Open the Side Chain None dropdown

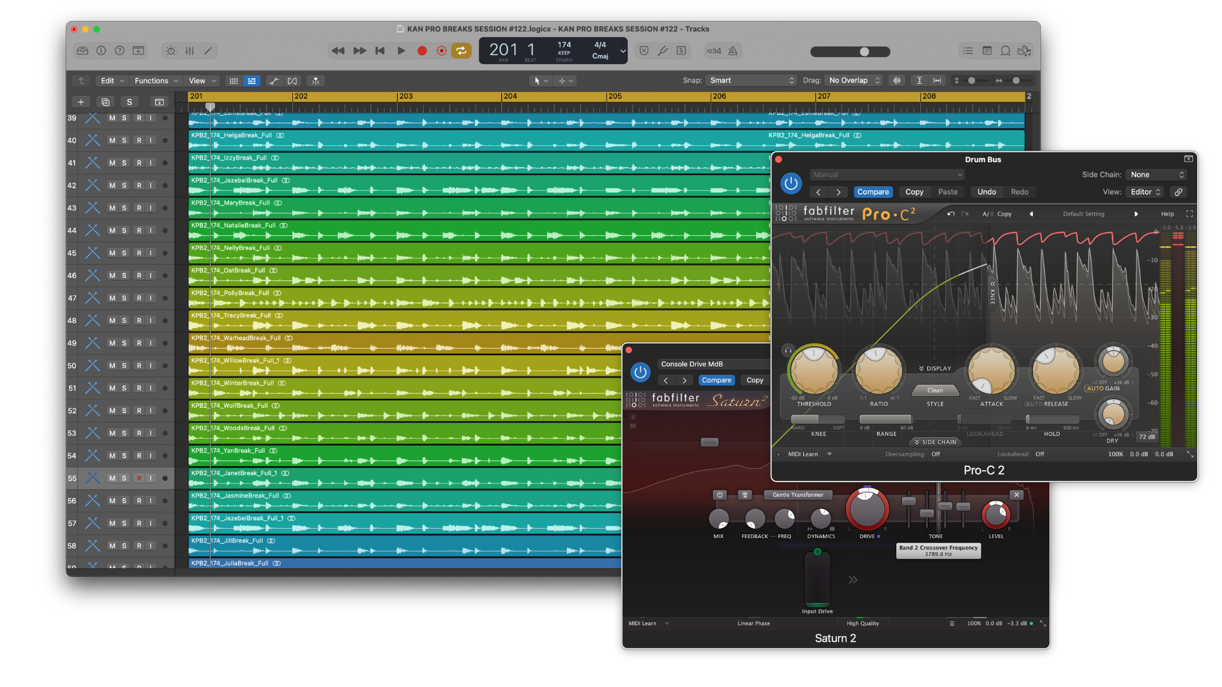coord(1157,174)
